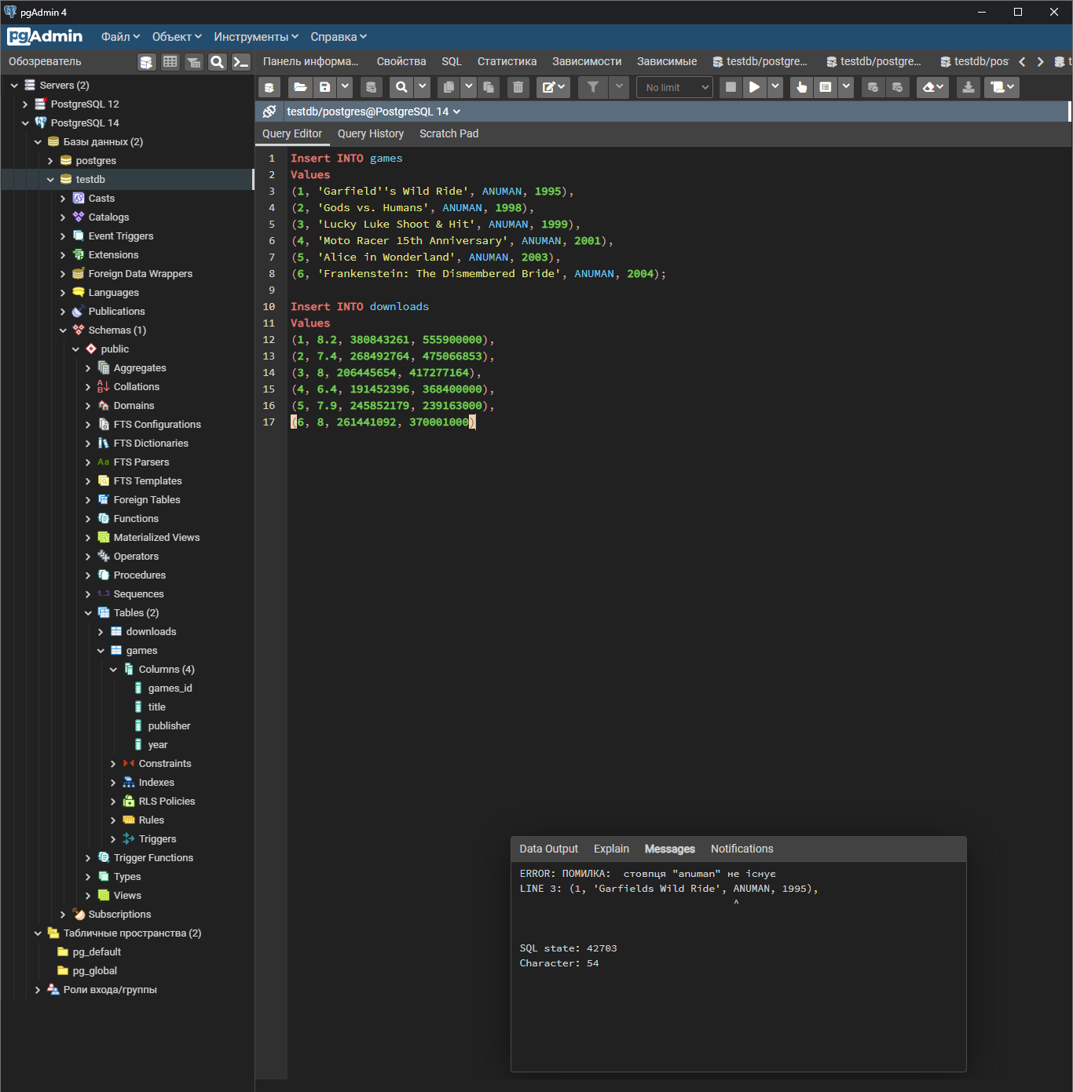
Task: Open the No limit rows dropdown
Action: (x=675, y=87)
